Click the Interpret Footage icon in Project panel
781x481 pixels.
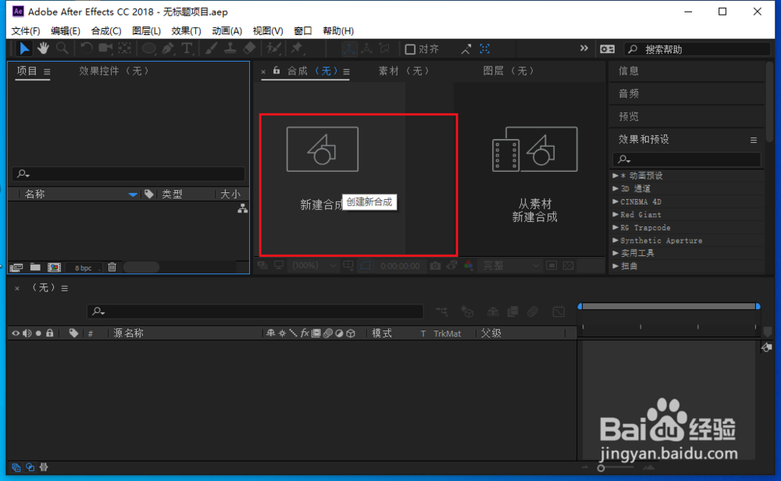pos(16,267)
